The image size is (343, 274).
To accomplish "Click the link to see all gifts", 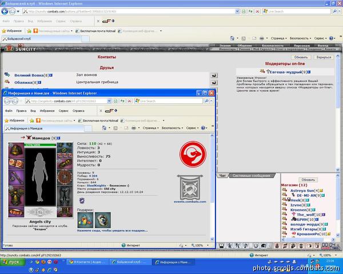I will [x=112, y=231].
